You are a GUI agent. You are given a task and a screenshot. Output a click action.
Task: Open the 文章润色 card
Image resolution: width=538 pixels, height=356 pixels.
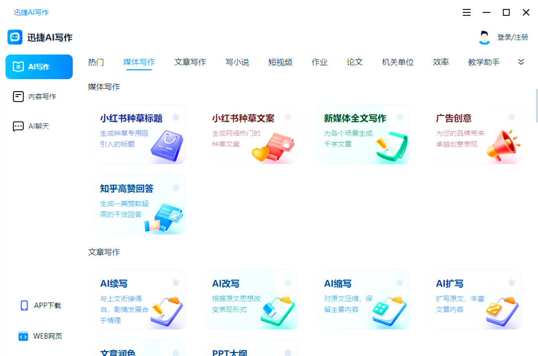(x=139, y=348)
